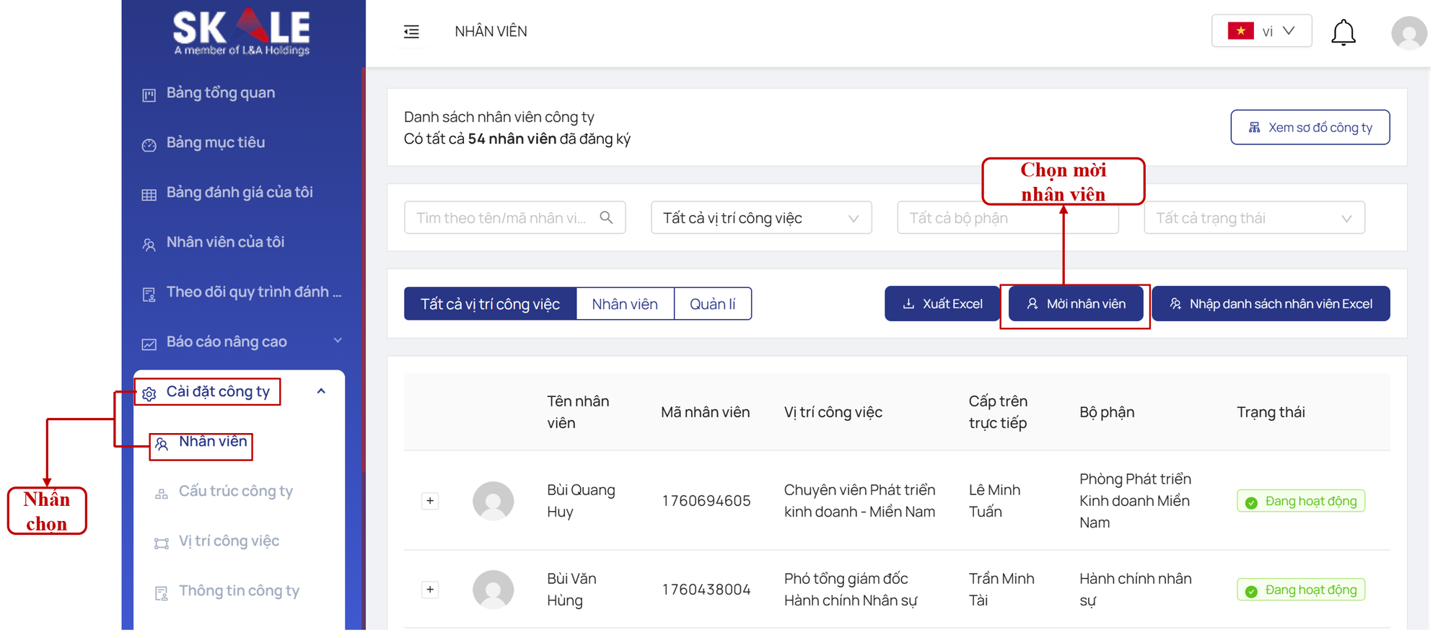The height and width of the screenshot is (638, 1443).
Task: Select the Nhân viên filter tab
Action: point(625,304)
